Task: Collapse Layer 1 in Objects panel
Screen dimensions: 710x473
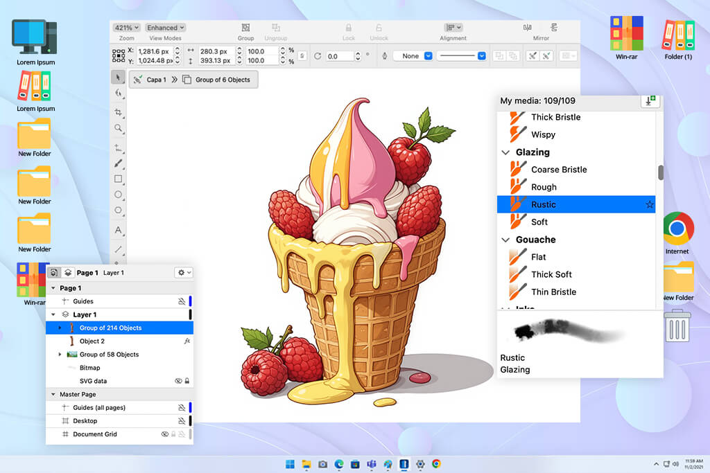Action: point(53,314)
